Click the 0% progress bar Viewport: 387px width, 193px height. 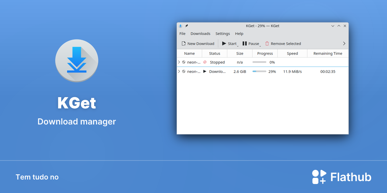[x=259, y=62]
